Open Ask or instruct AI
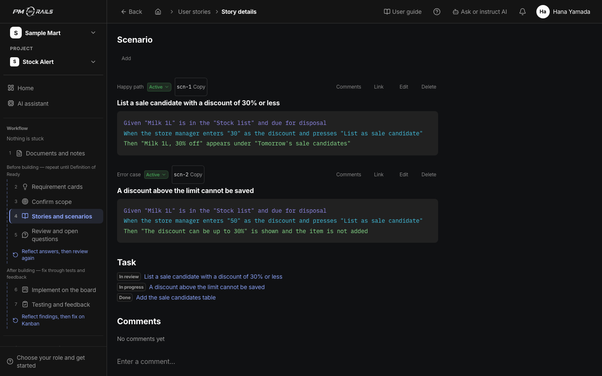Screen dimensions: 602x376 [480, 12]
